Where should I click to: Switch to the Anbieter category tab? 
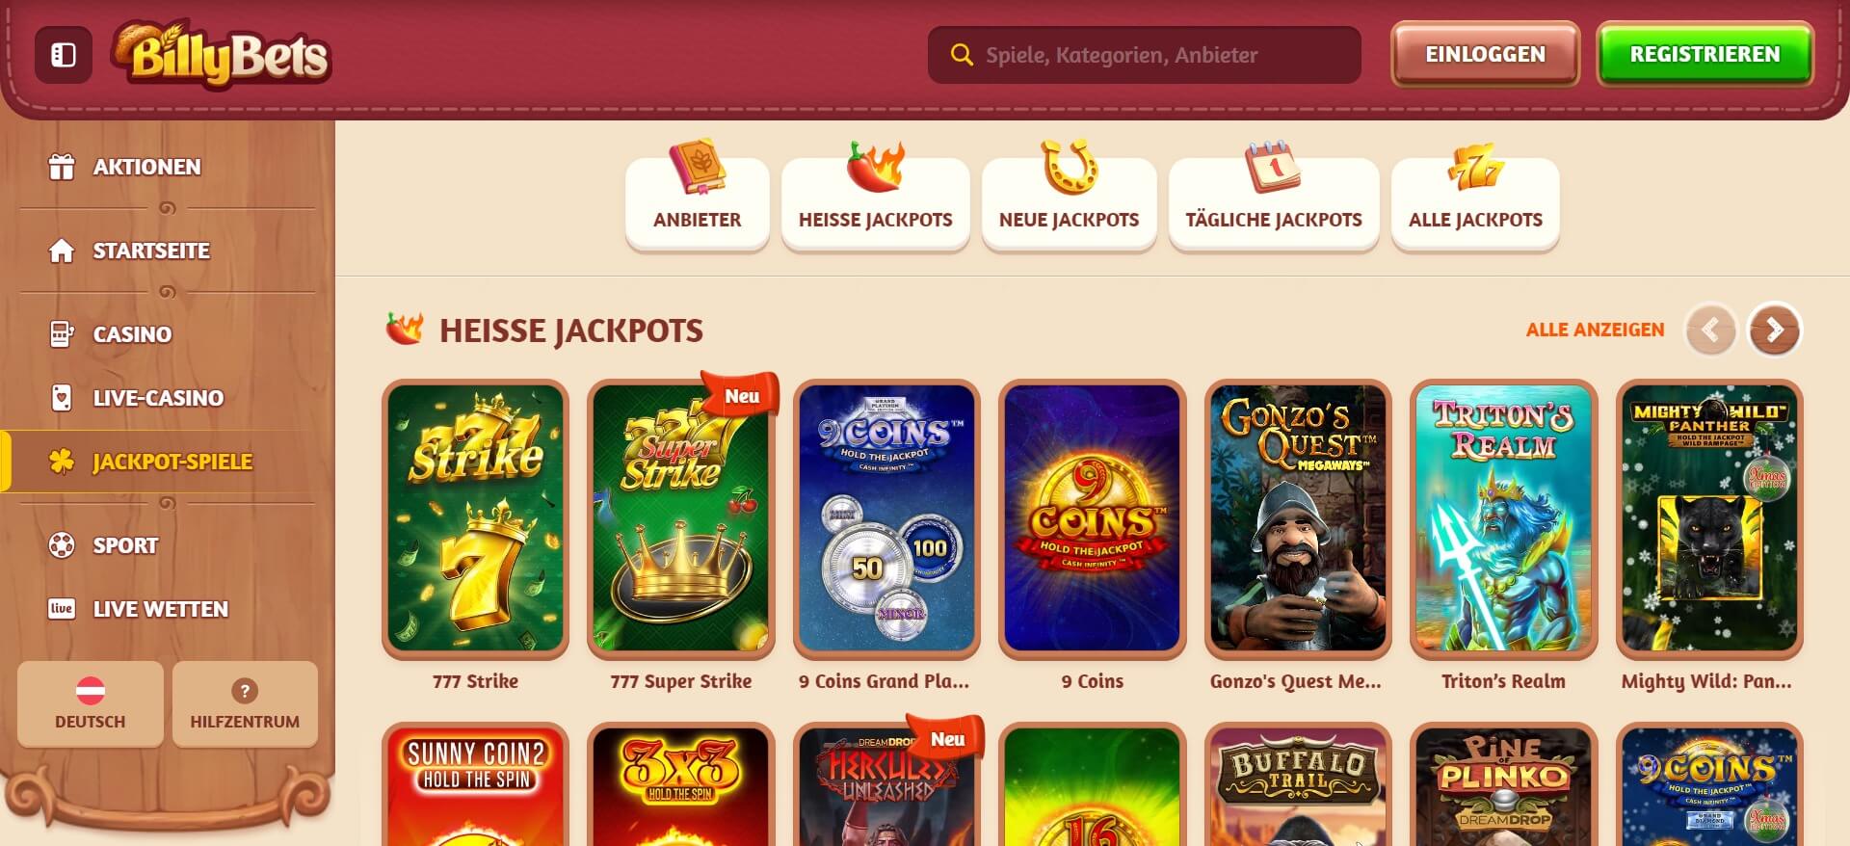698,203
